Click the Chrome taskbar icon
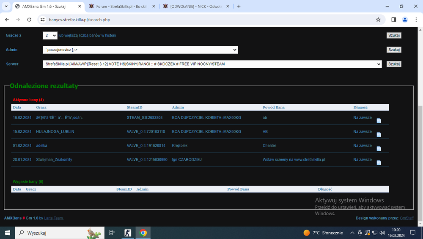Screen dimensions: 423x239 (x=143, y=233)
